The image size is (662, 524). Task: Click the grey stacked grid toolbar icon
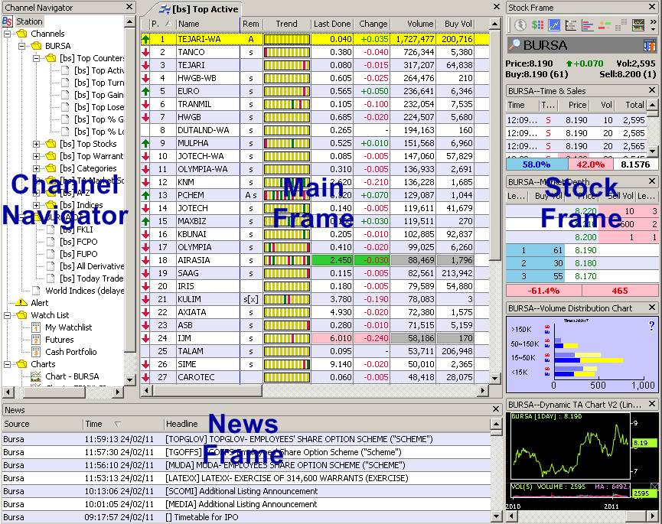click(x=621, y=25)
